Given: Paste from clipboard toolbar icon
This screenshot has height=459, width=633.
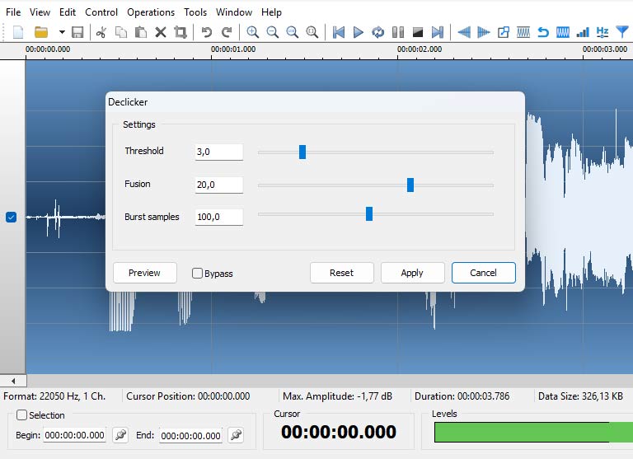Looking at the screenshot, I should coord(140,32).
